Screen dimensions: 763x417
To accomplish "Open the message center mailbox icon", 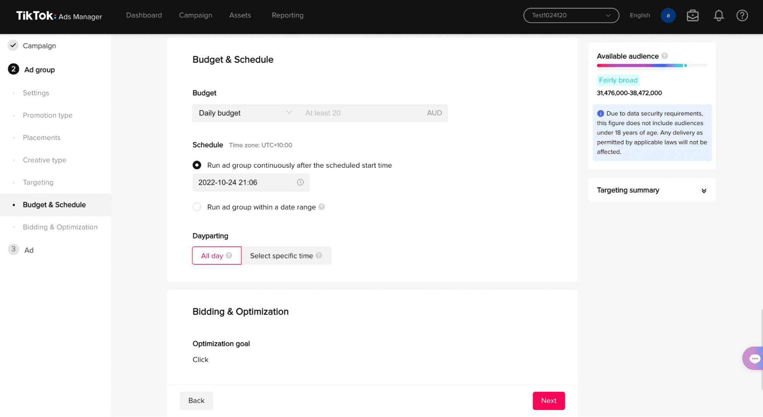I will (692, 15).
